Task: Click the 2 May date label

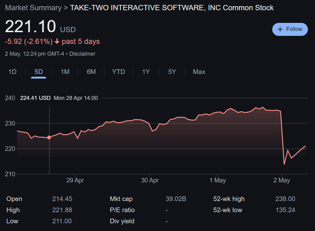Action: pos(282,180)
